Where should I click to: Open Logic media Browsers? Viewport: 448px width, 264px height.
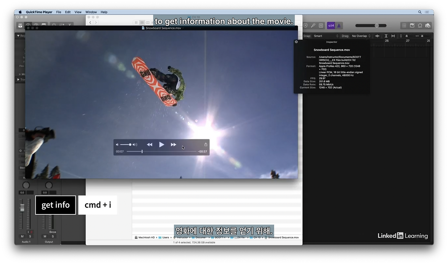coord(427,25)
